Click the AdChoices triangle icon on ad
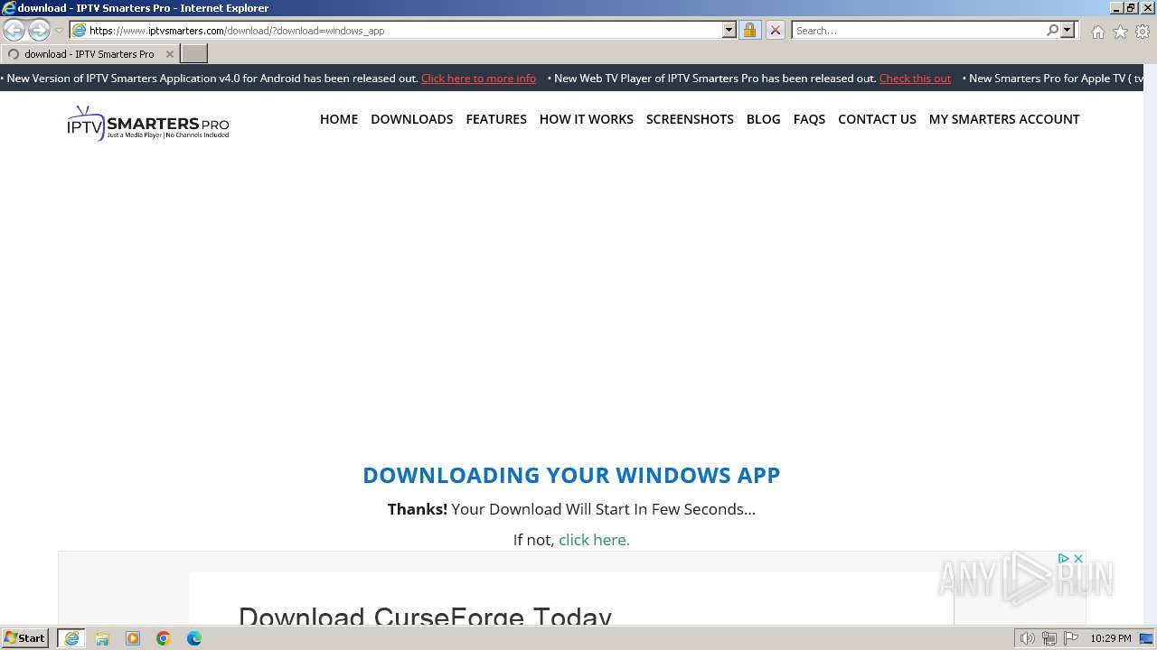The width and height of the screenshot is (1157, 650). coord(1064,559)
